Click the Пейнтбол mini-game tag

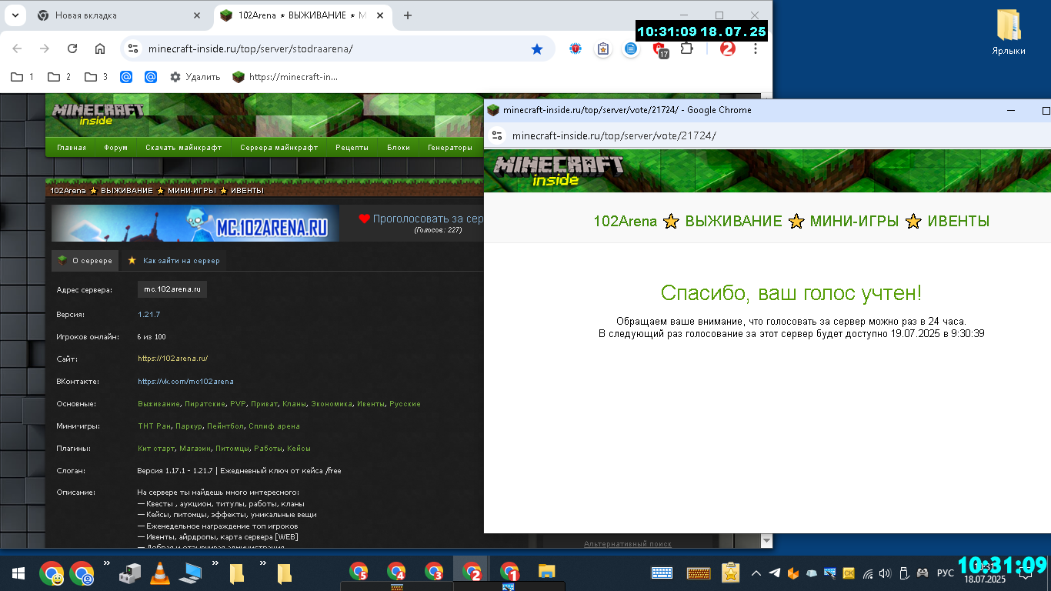tap(225, 426)
